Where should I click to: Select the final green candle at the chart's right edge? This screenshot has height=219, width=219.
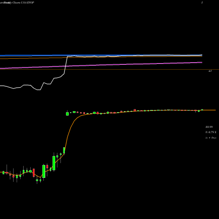point(202,109)
